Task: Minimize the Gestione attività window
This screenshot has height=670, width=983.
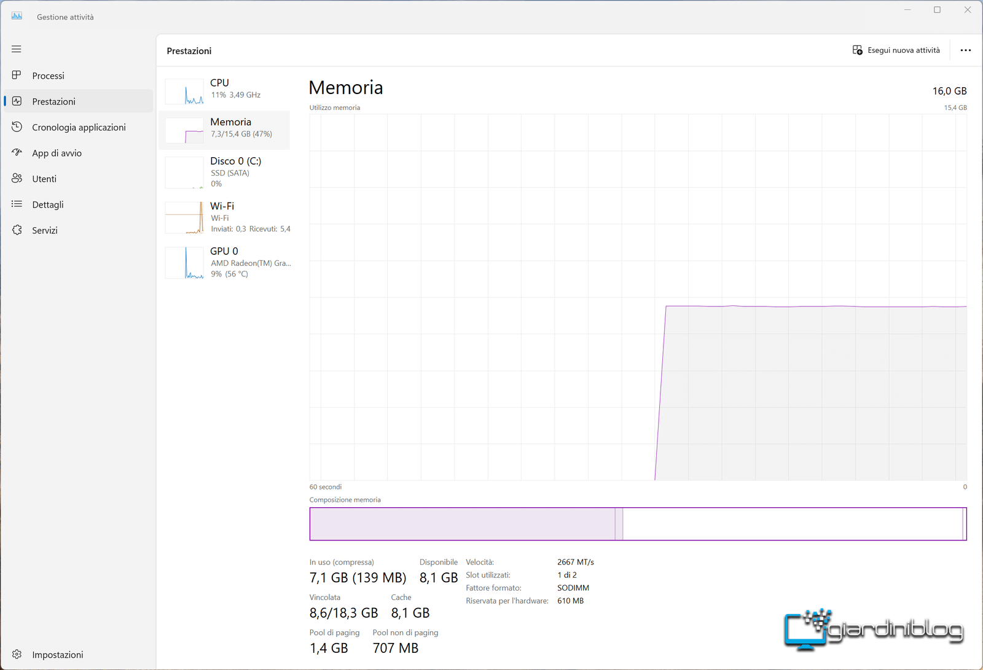Action: click(907, 10)
